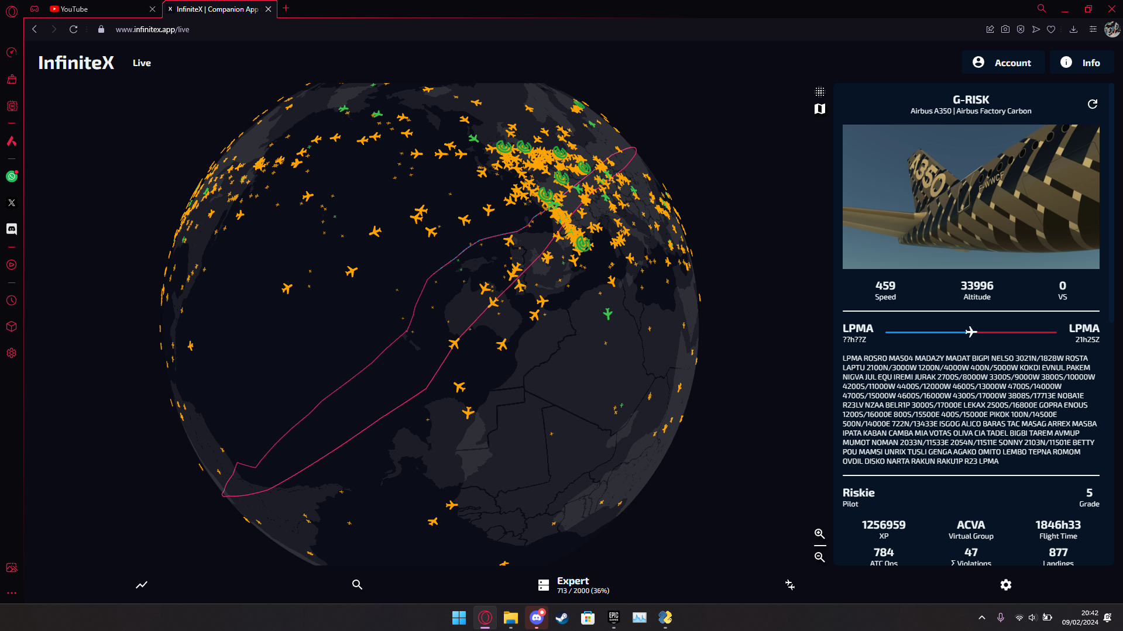
Task: Open Extensions cube in the sidebar
Action: [x=12, y=327]
